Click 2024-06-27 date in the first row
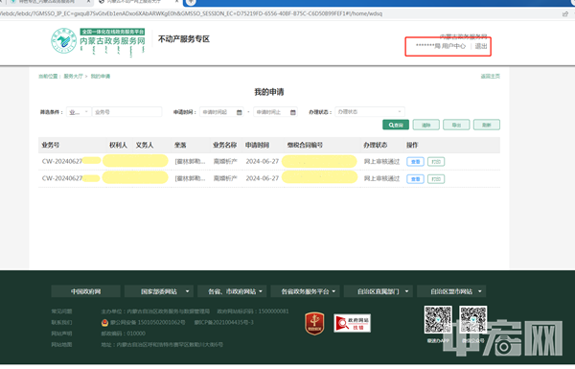The image size is (575, 369). 263,161
